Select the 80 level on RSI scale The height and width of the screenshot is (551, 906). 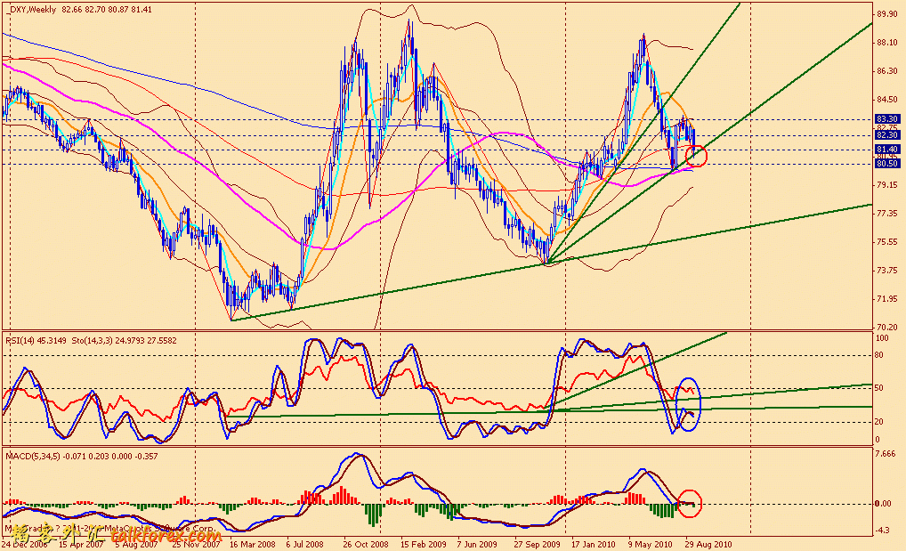click(879, 355)
